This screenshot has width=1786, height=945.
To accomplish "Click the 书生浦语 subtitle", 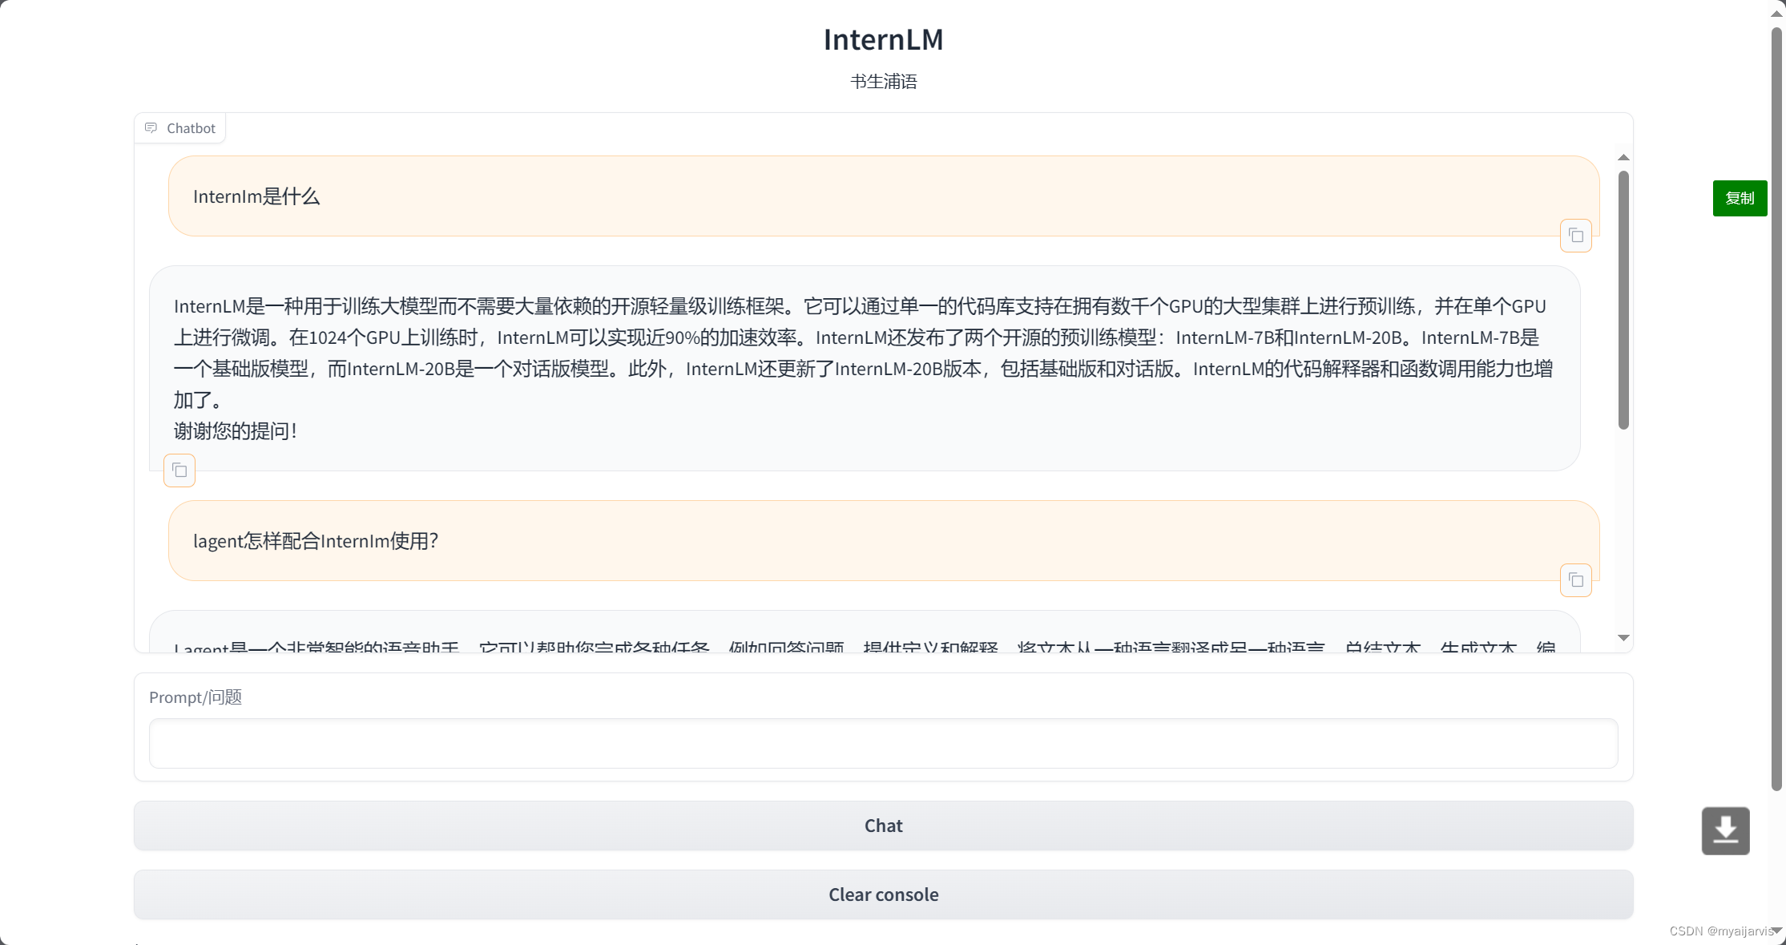I will (x=883, y=82).
